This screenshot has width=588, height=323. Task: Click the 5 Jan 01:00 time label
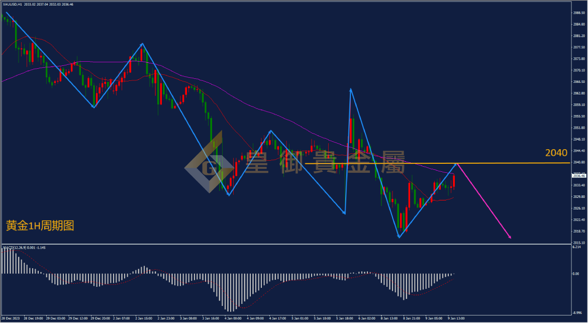(301, 318)
